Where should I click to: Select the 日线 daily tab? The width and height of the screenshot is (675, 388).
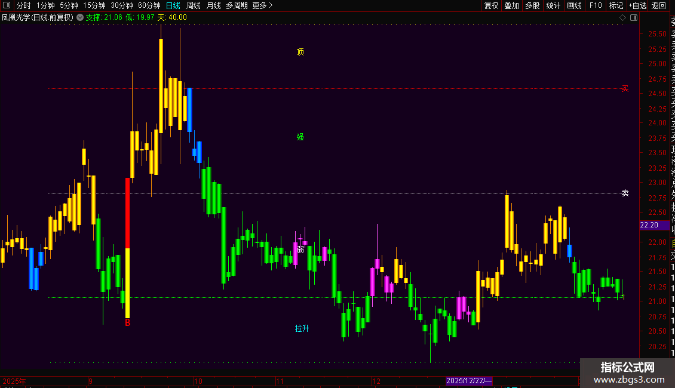coord(173,5)
